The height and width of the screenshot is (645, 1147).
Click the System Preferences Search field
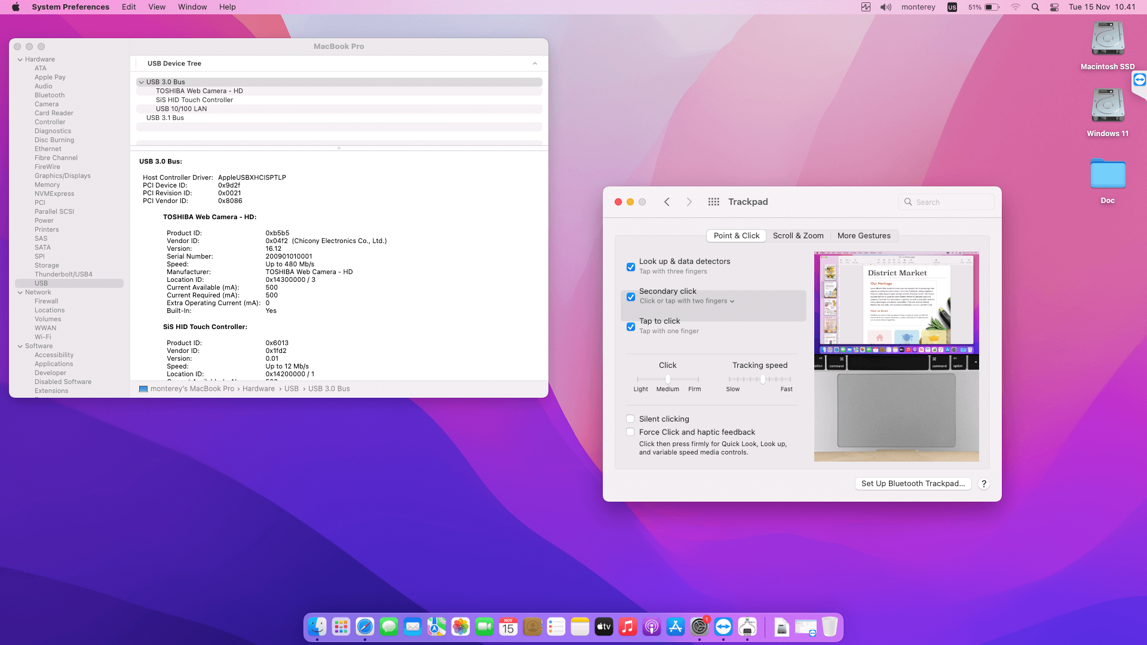click(x=947, y=202)
